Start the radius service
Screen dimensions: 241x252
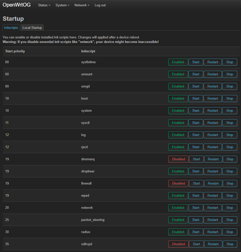click(x=196, y=232)
